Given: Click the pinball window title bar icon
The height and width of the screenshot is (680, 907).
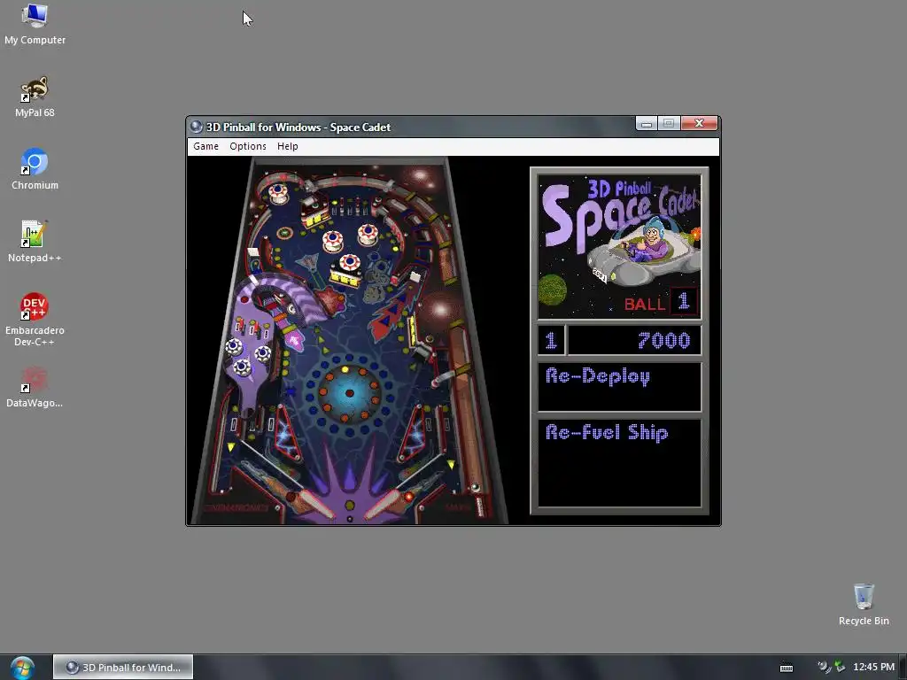Looking at the screenshot, I should click(196, 127).
